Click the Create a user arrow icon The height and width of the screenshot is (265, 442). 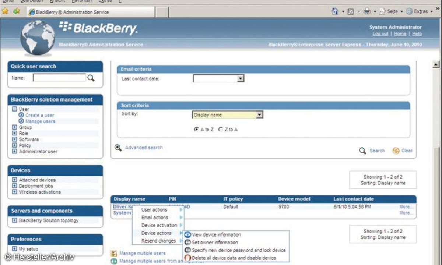click(x=21, y=115)
